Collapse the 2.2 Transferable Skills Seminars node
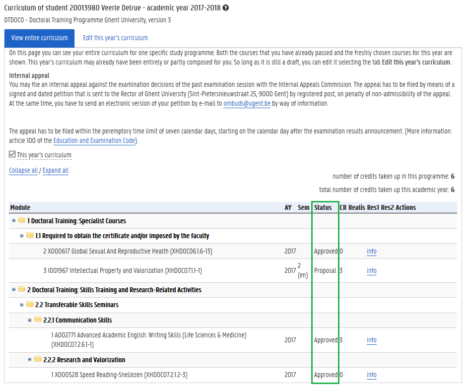The width and height of the screenshot is (467, 388). pyautogui.click(x=22, y=305)
